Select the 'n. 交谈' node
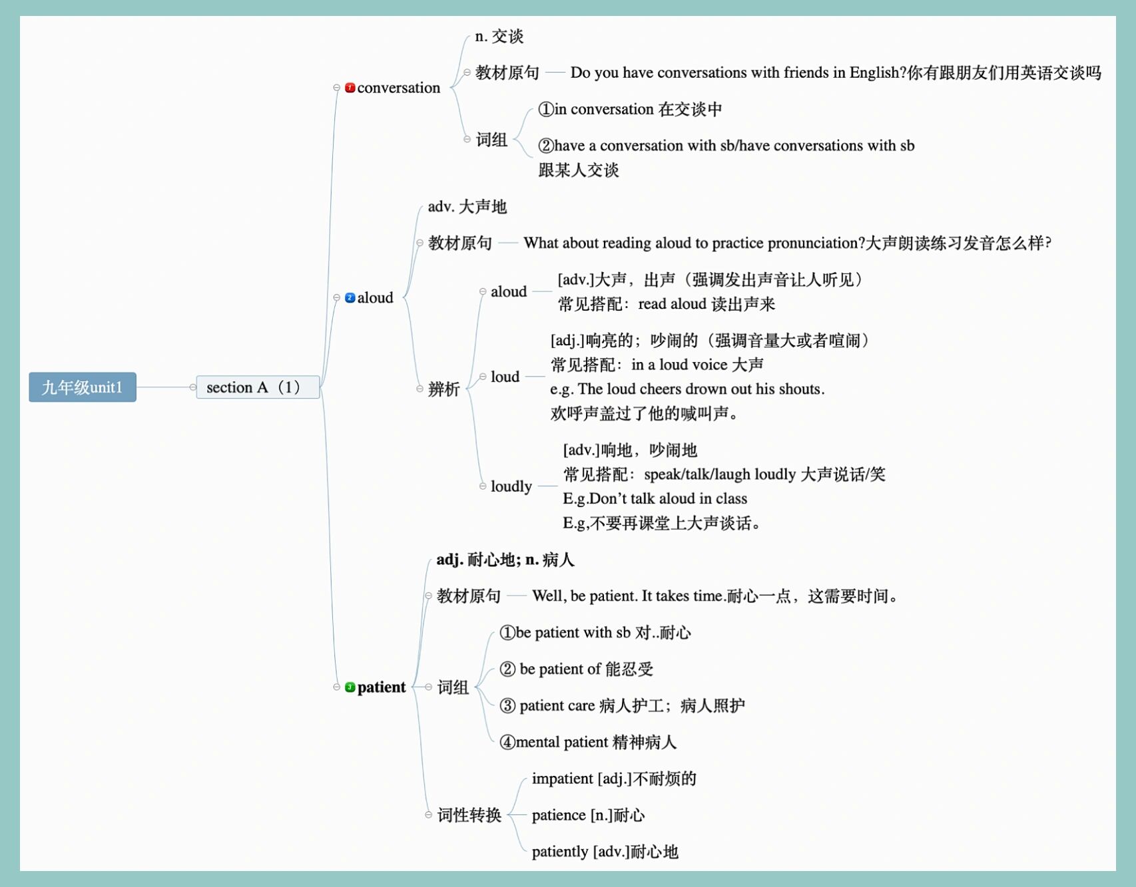The image size is (1136, 887). point(499,37)
